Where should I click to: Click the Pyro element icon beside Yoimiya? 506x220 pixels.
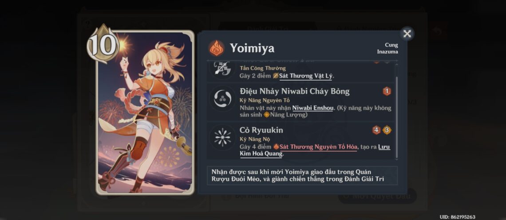click(216, 48)
